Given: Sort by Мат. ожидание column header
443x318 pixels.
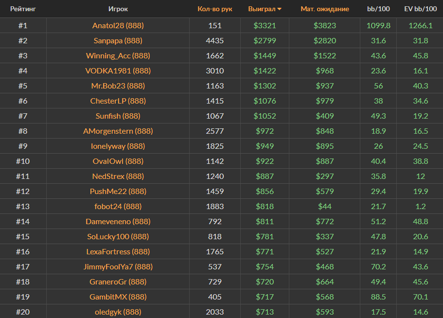Looking at the screenshot, I should coord(324,9).
